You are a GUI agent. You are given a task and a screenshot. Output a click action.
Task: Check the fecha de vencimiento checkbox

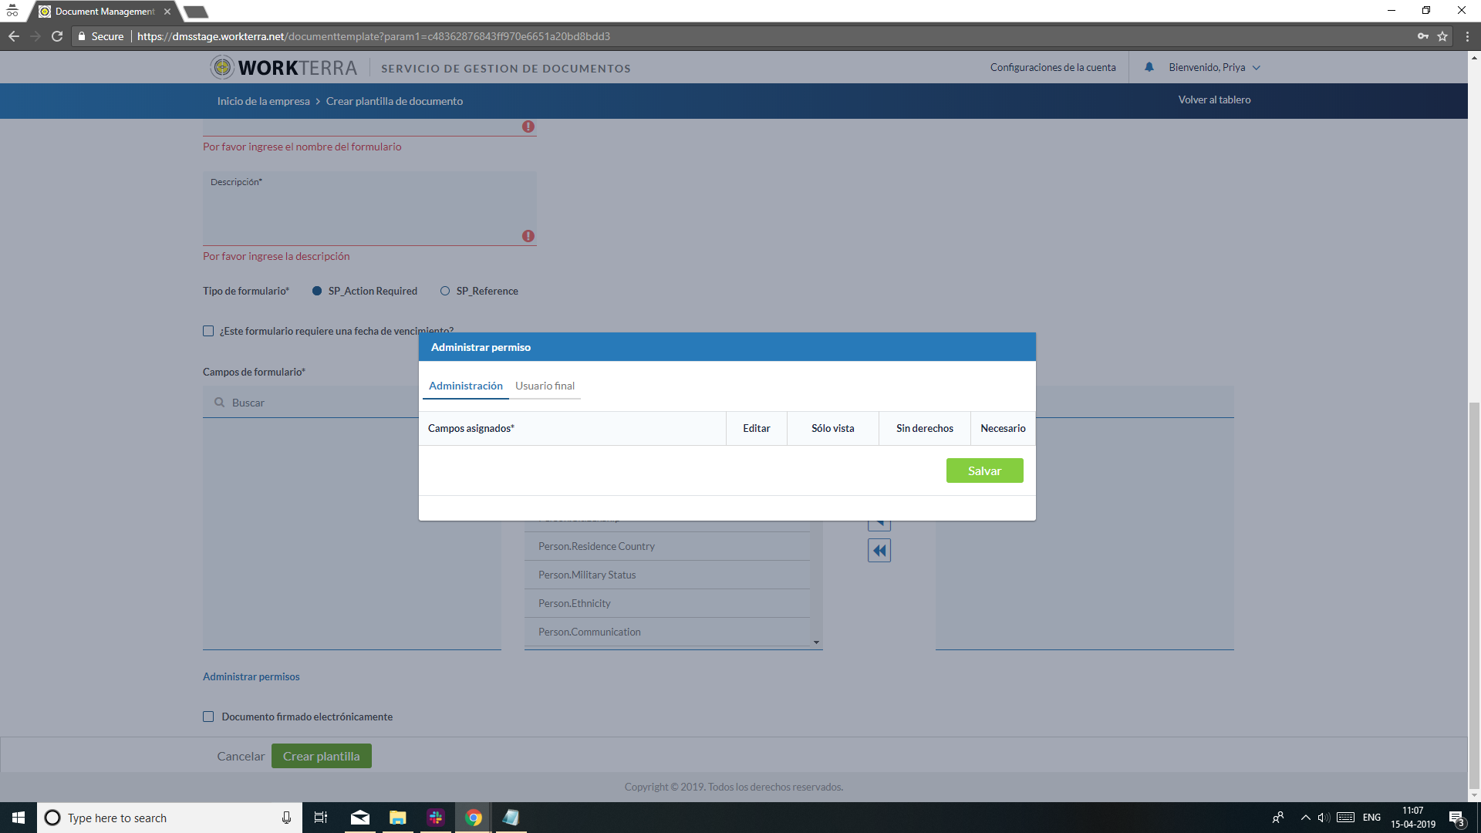(x=208, y=330)
